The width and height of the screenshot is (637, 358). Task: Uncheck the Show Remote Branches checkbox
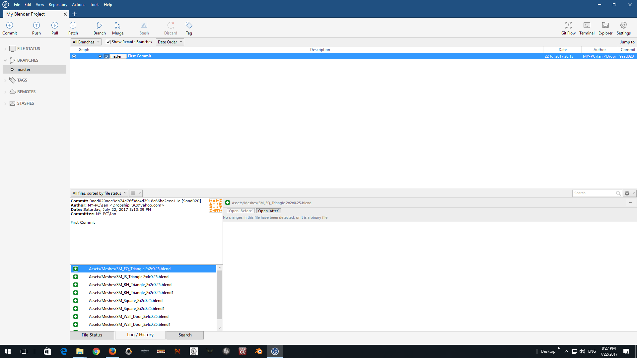click(x=108, y=42)
